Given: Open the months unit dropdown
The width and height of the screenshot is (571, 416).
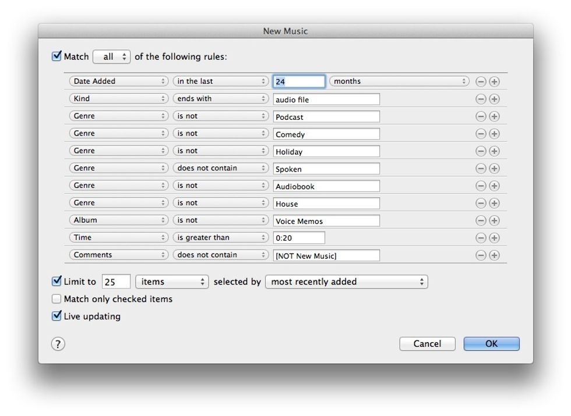Looking at the screenshot, I should click(x=399, y=81).
